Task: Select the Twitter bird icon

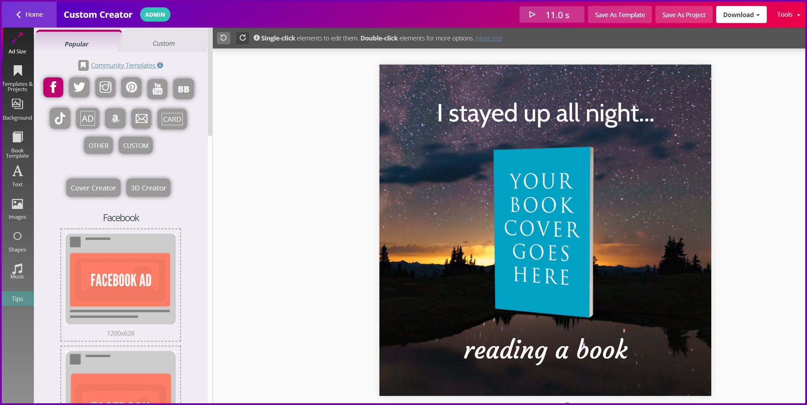Action: click(x=79, y=87)
